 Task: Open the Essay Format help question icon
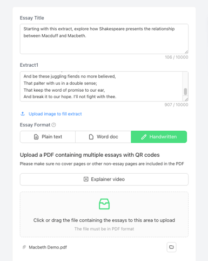[53, 125]
